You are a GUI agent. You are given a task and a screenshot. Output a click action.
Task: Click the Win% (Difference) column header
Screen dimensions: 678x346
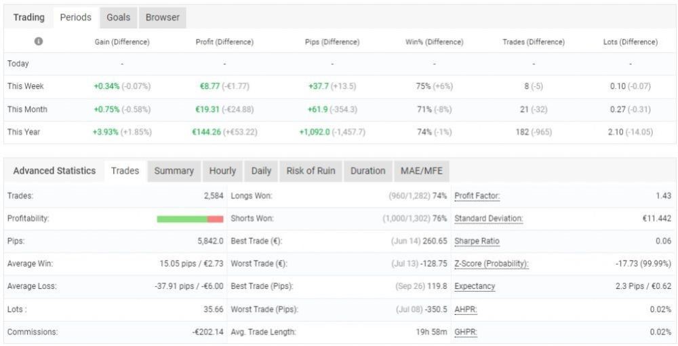tap(434, 42)
